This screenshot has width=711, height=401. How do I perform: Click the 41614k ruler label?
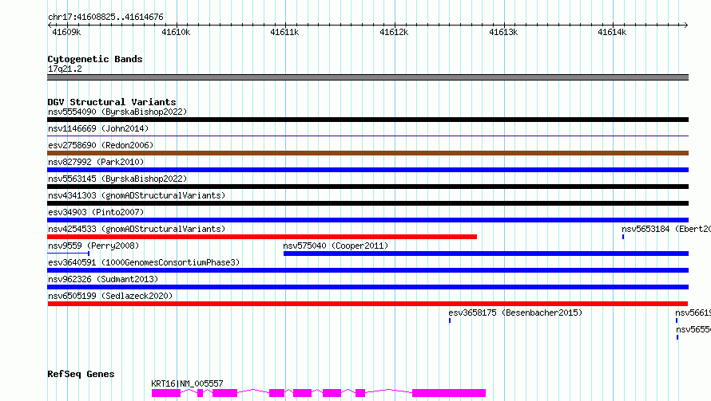pos(612,32)
